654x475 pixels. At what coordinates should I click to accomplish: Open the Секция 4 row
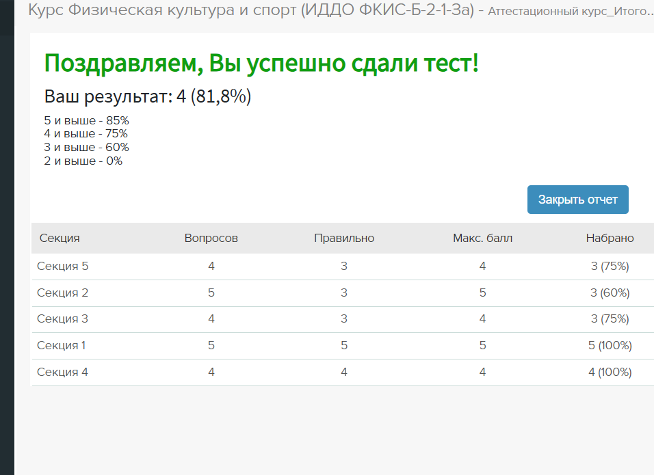click(343, 372)
